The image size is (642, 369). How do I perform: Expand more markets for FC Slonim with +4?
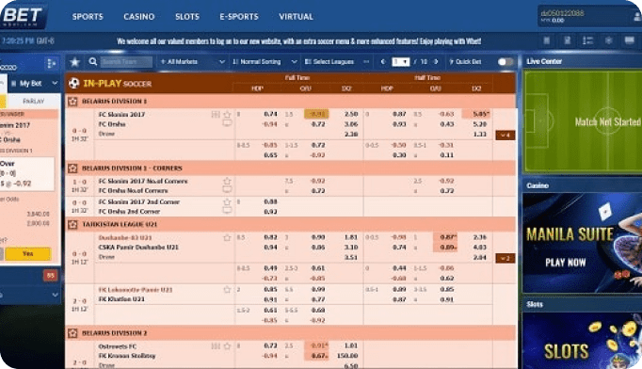pyautogui.click(x=506, y=136)
